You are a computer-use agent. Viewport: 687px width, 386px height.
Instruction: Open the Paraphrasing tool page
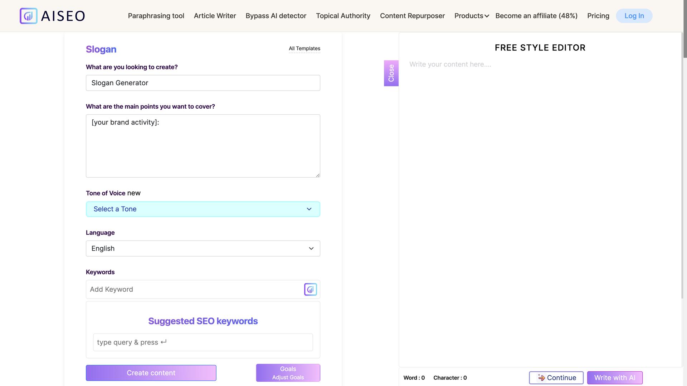(x=156, y=16)
